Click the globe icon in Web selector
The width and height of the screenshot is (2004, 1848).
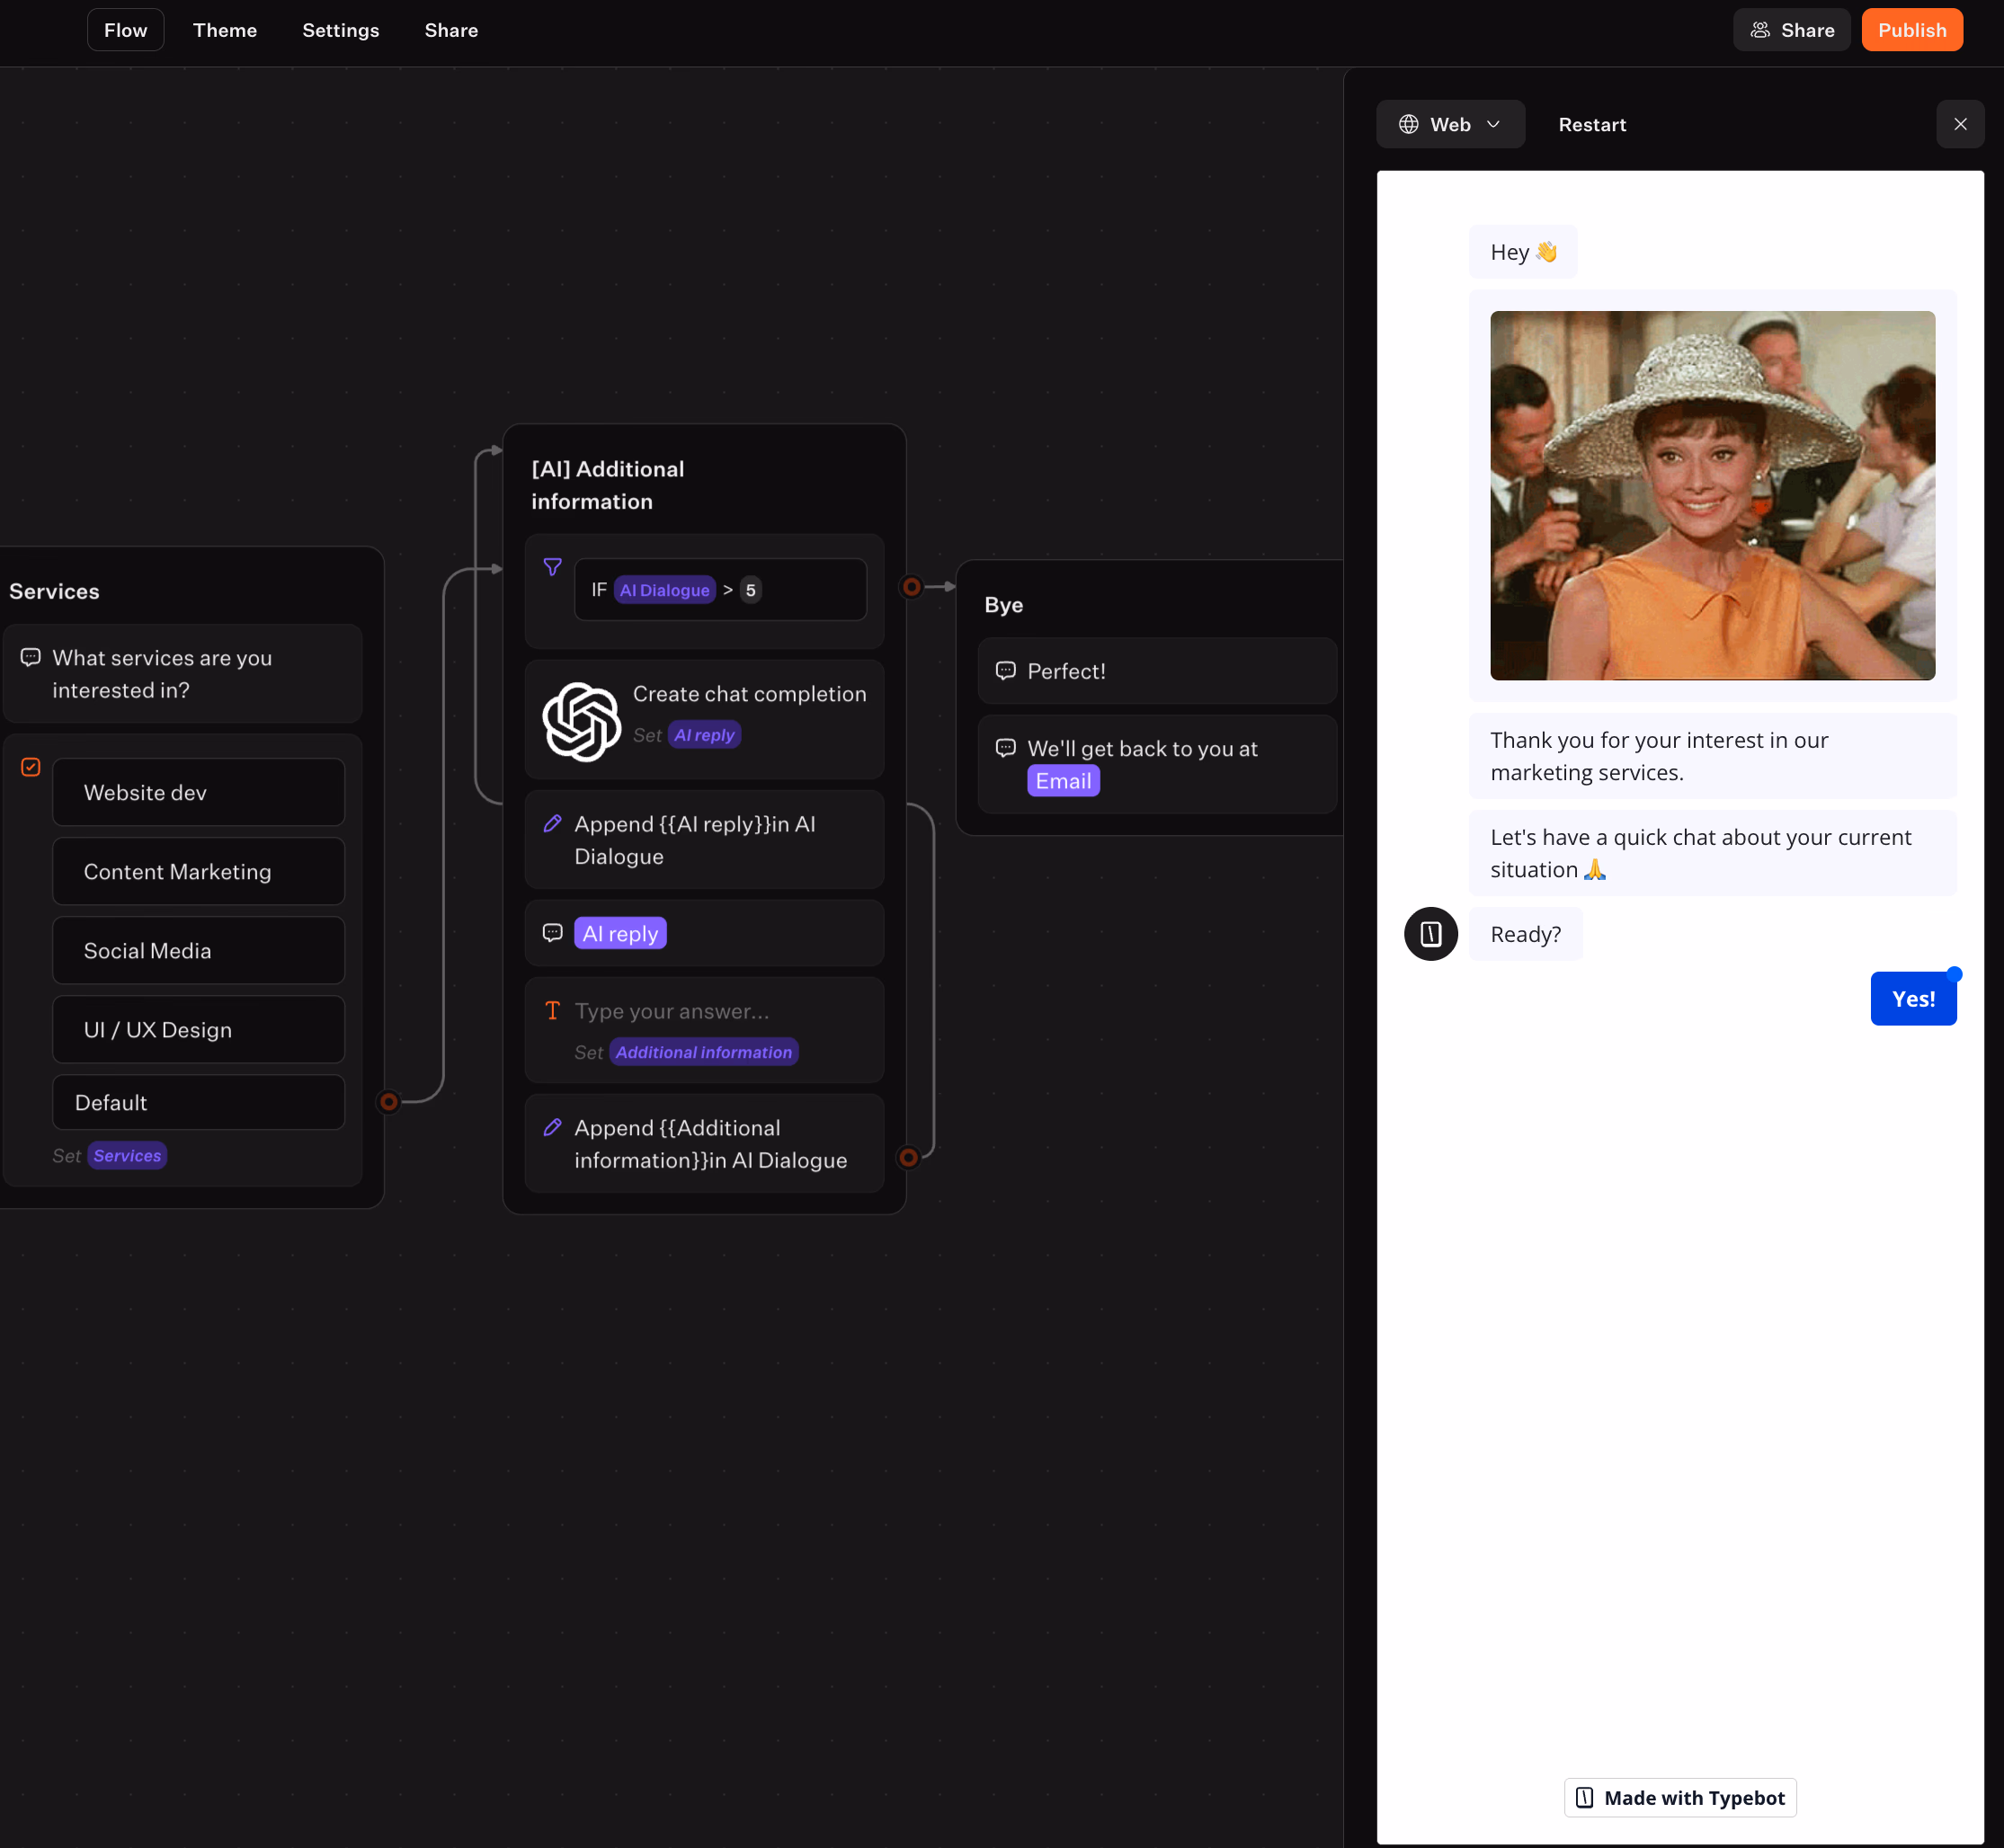[x=1408, y=124]
